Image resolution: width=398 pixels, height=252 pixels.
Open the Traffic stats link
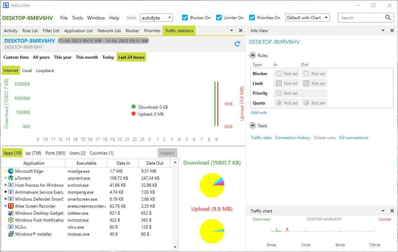[261, 137]
